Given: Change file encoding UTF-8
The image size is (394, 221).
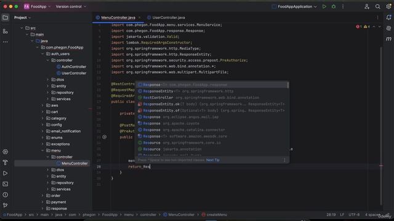Looking at the screenshot, I should coord(354,215).
